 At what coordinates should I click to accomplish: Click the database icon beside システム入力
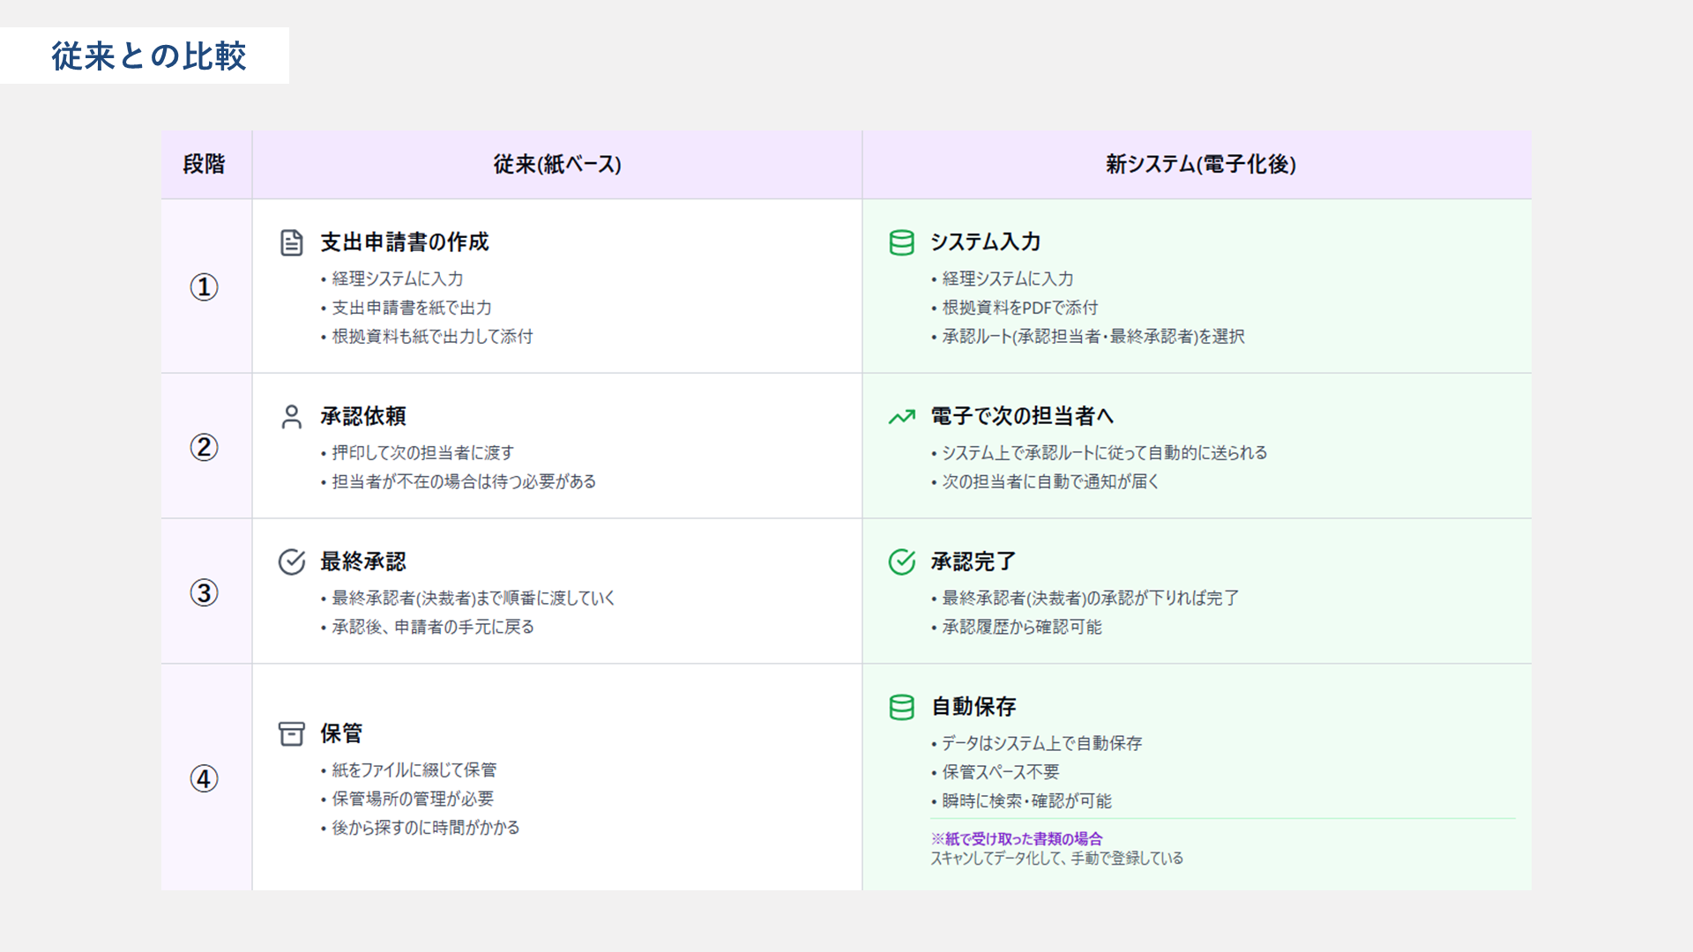[x=901, y=242]
